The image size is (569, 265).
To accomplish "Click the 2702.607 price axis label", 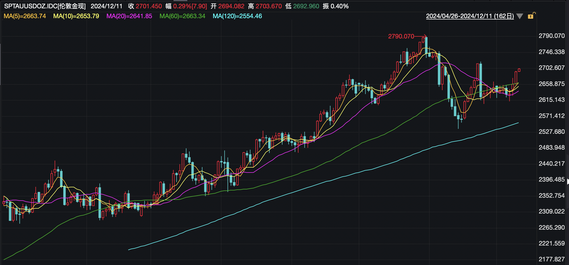I will pos(552,68).
